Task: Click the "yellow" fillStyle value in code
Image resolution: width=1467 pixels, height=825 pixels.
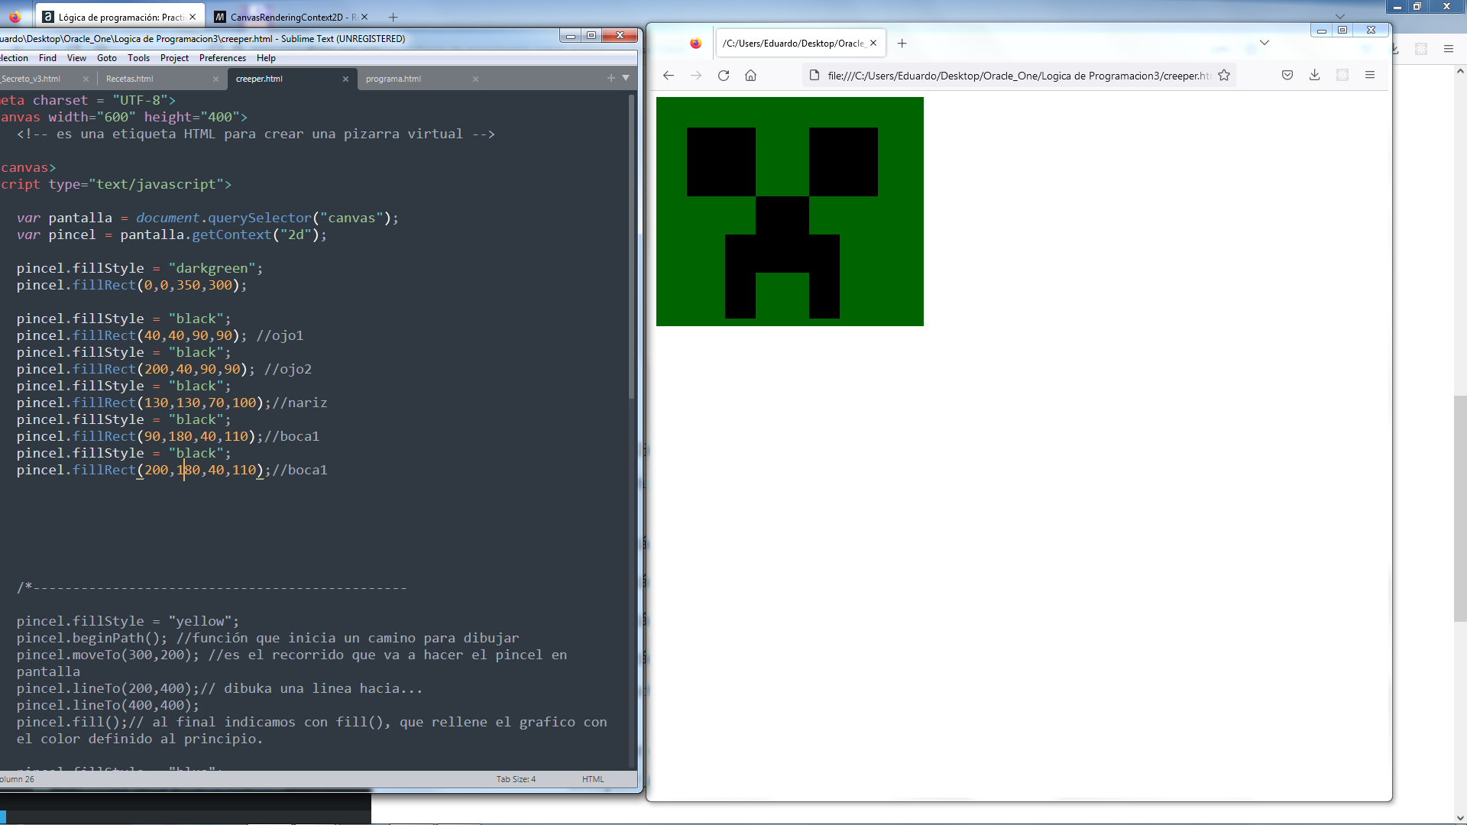Action: coord(199,621)
